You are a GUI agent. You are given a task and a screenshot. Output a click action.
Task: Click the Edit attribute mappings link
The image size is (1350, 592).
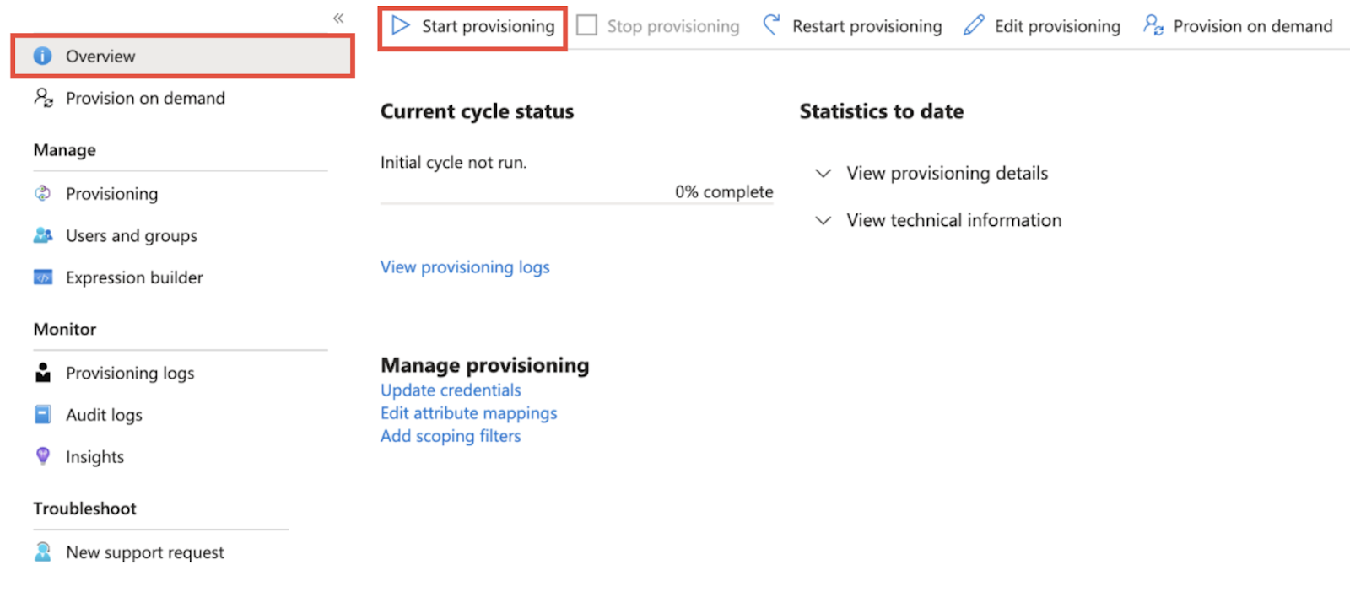468,413
